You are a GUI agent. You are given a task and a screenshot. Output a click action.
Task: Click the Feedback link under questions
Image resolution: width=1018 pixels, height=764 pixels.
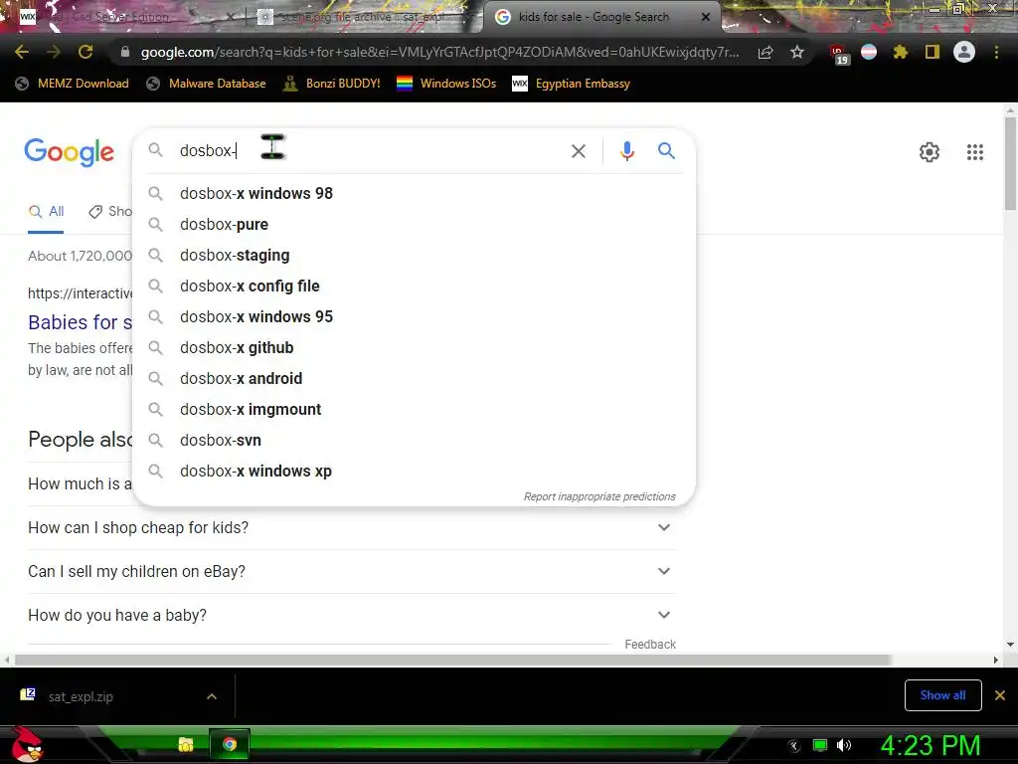[650, 645]
